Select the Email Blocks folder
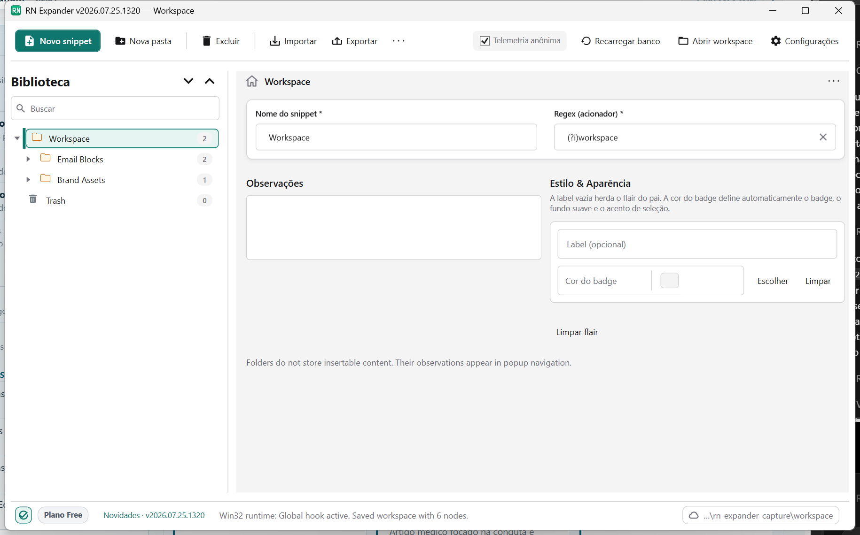The image size is (860, 535). click(x=122, y=159)
